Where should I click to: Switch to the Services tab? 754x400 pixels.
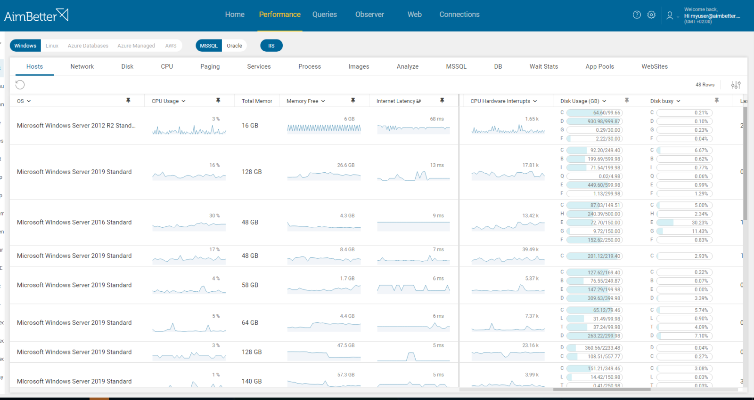point(259,66)
